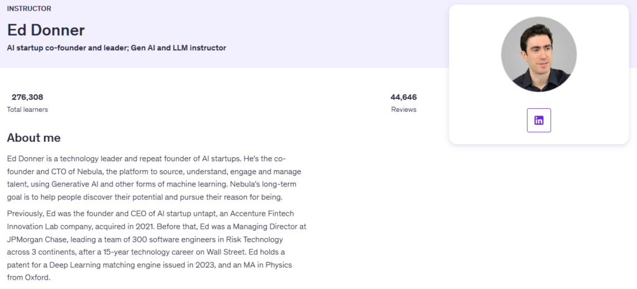This screenshot has width=637, height=289.
Task: Click 'from Oxford' at the end of bio
Action: (x=29, y=278)
